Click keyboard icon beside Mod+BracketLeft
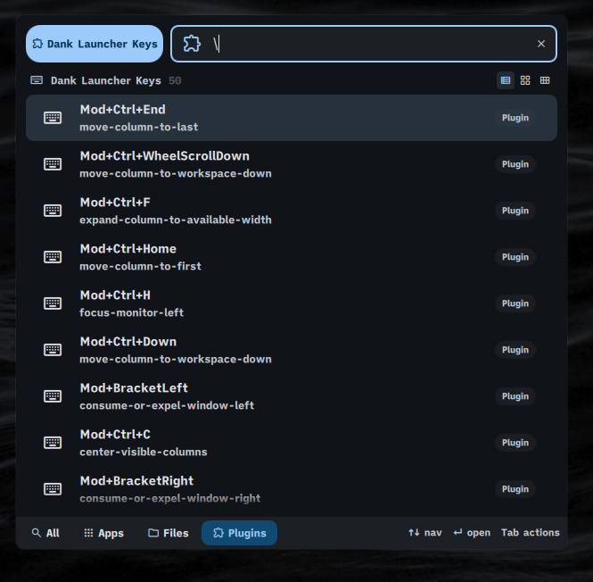This screenshot has width=593, height=582. [53, 396]
